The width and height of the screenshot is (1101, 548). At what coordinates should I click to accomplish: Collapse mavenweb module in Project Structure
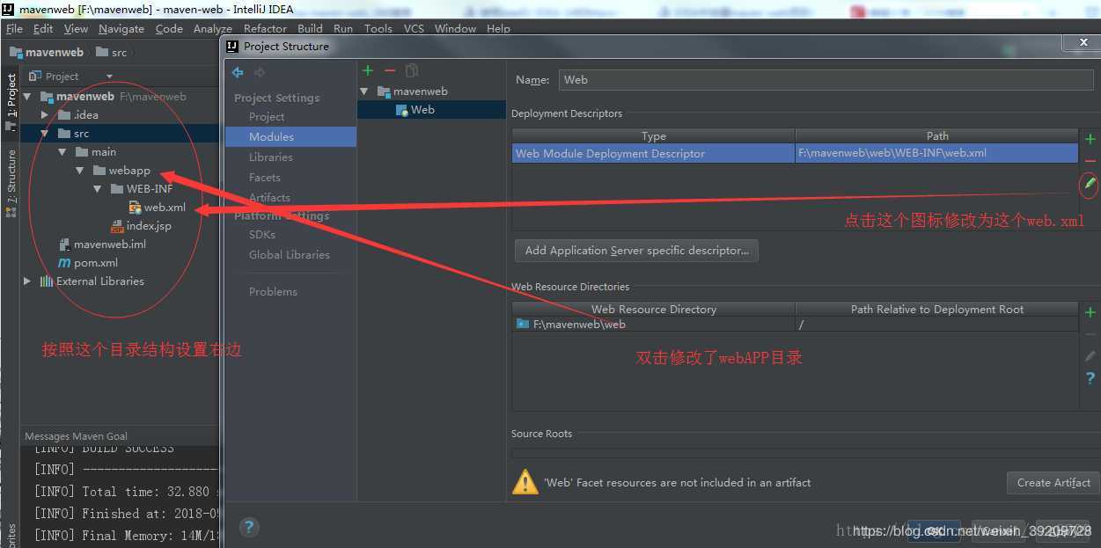pos(364,91)
